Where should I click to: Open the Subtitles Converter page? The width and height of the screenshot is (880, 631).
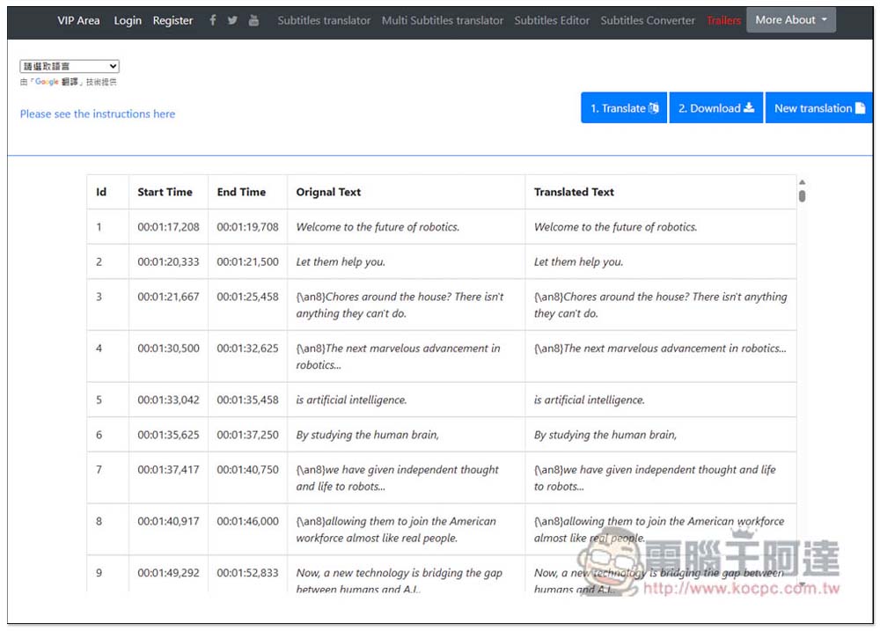pyautogui.click(x=648, y=21)
